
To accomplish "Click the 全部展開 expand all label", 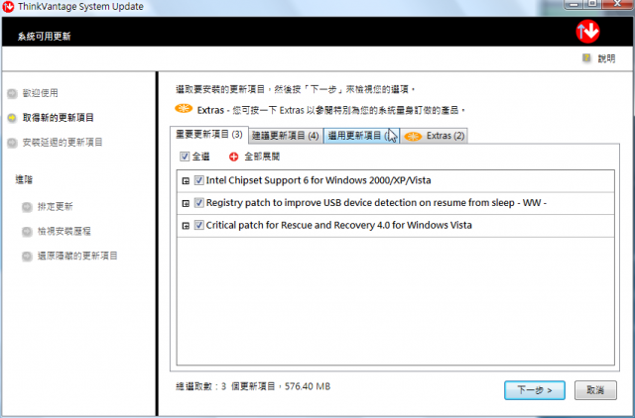I will [x=262, y=157].
